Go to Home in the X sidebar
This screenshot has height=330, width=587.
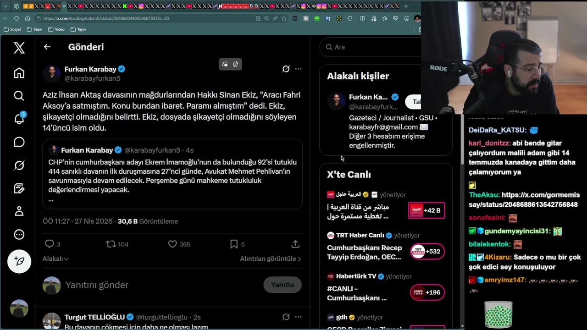pyautogui.click(x=19, y=73)
